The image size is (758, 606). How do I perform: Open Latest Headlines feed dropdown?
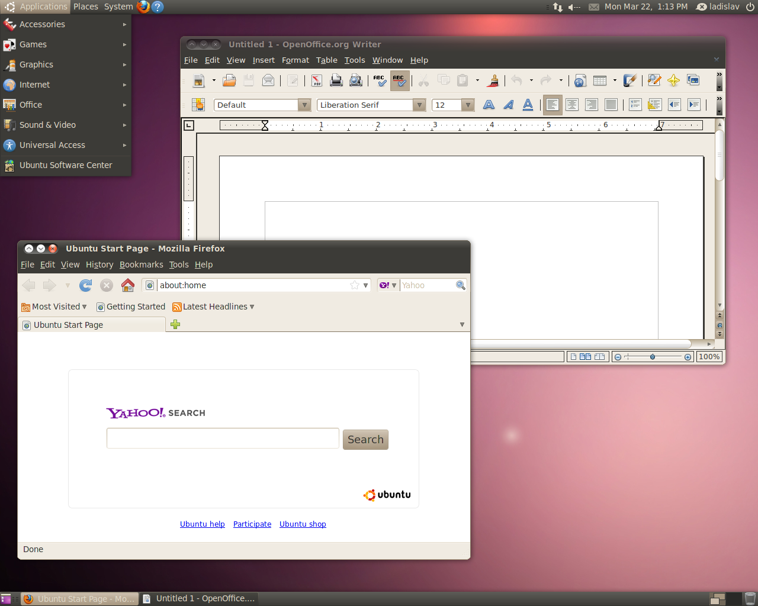coord(214,307)
